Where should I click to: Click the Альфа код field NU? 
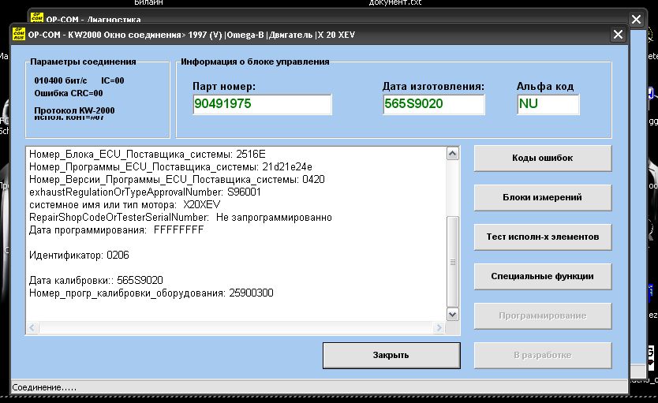(x=548, y=104)
